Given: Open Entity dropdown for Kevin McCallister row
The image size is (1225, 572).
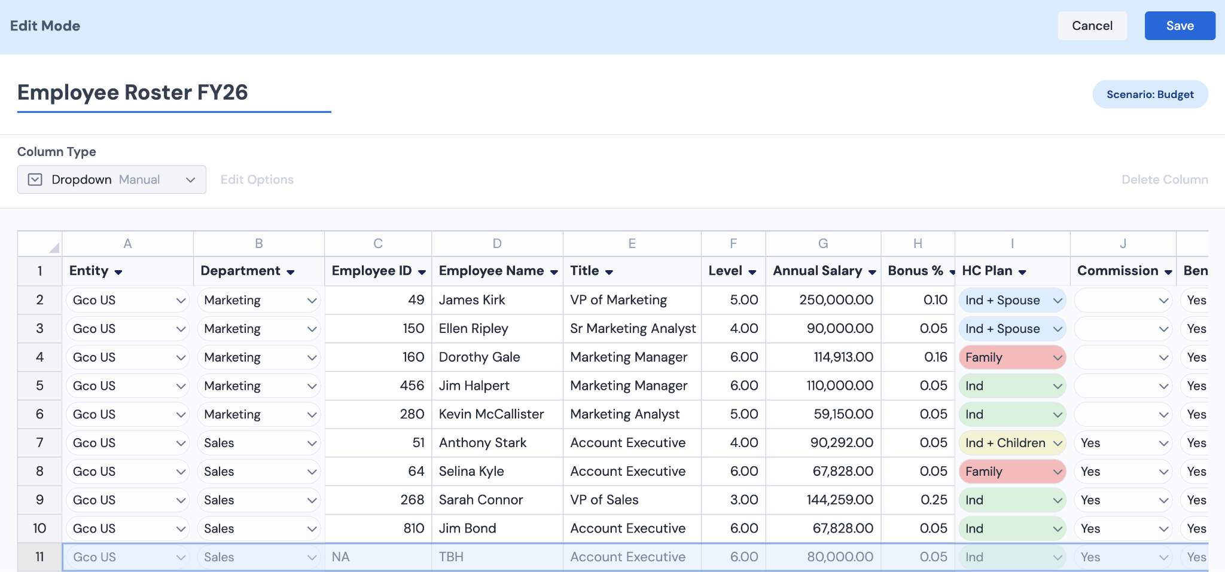Looking at the screenshot, I should point(127,414).
